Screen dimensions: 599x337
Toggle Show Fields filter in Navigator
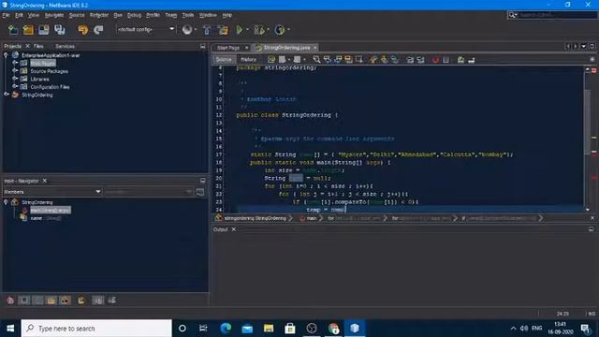24,300
